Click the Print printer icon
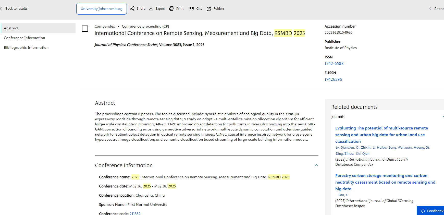Viewport: 444px width, 215px height. [172, 9]
